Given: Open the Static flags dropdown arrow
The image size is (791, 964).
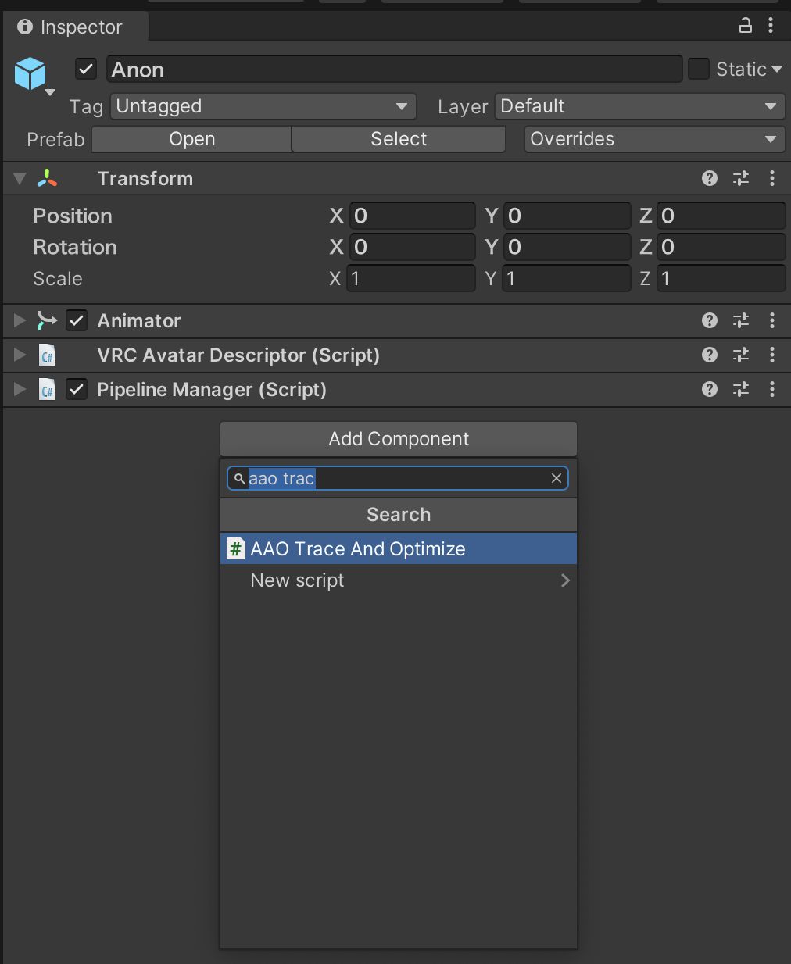Looking at the screenshot, I should point(777,69).
